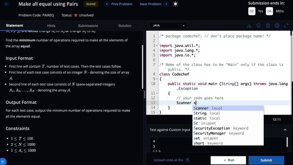
Task: Click the '12:11' cursor position indicator
Action: click(x=277, y=120)
